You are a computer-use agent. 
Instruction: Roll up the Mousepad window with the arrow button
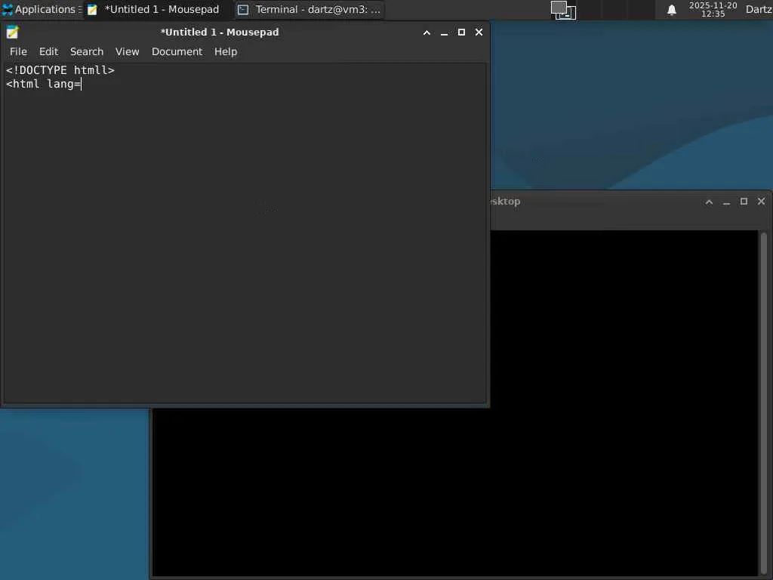coord(427,32)
